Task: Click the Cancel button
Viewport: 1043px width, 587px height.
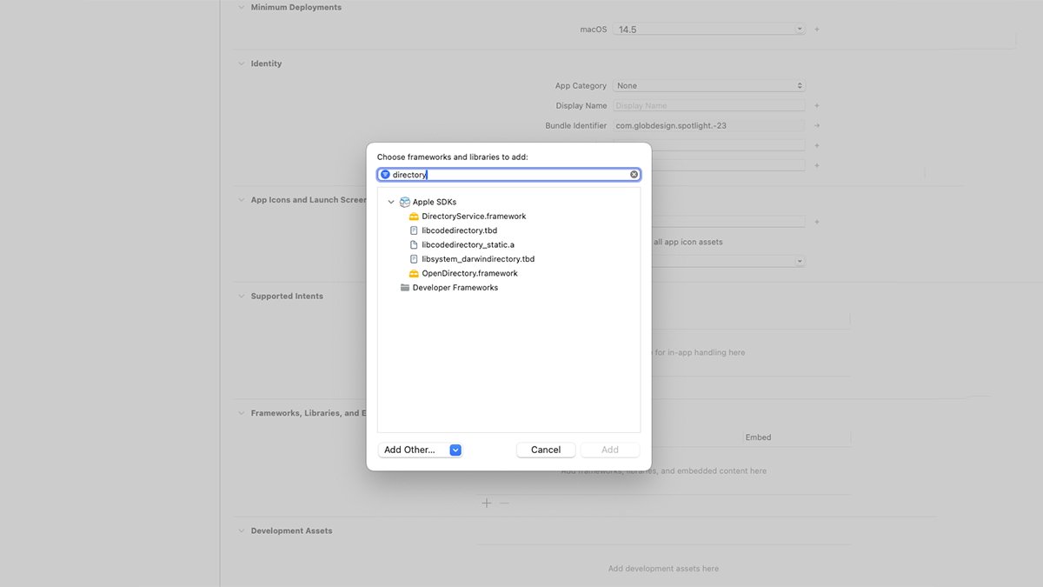Action: point(546,450)
